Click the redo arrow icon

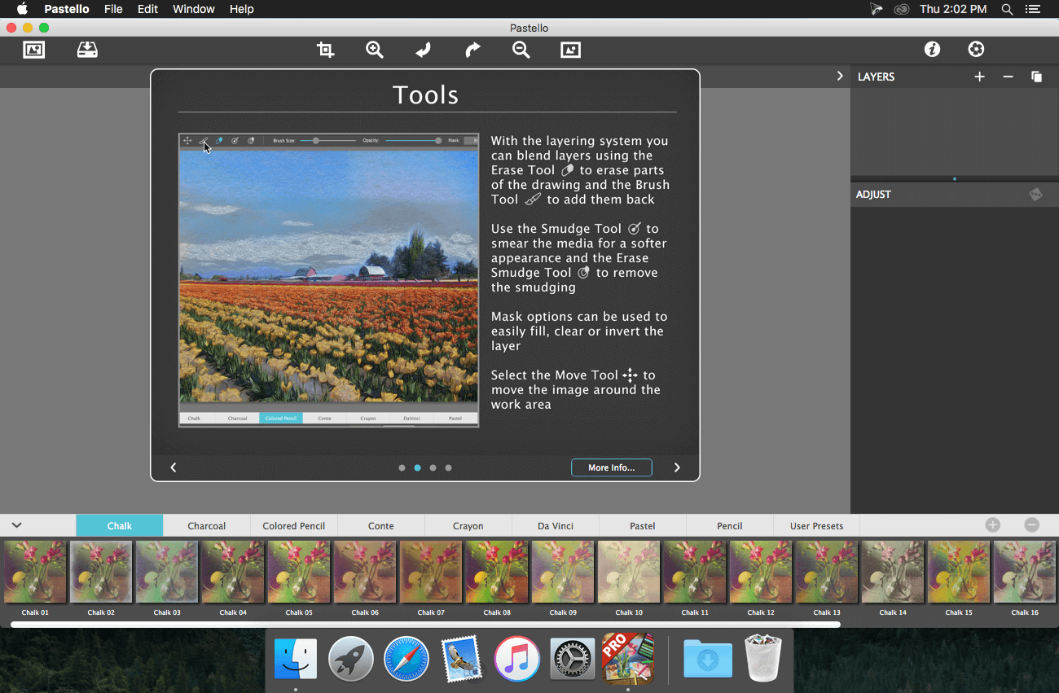pyautogui.click(x=472, y=50)
